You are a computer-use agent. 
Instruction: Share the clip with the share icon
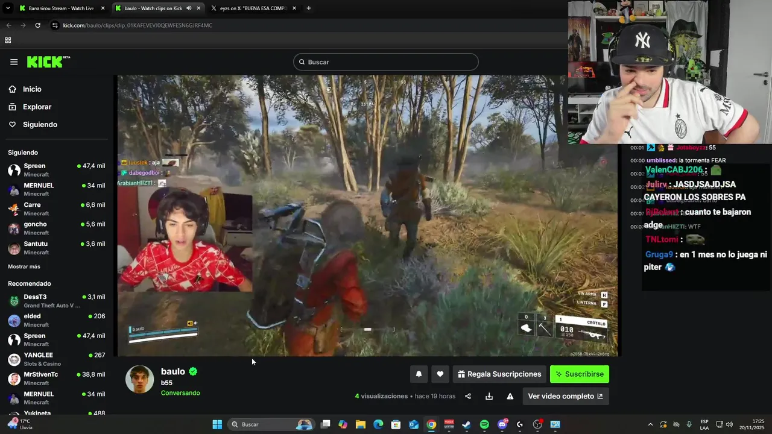[x=468, y=396]
